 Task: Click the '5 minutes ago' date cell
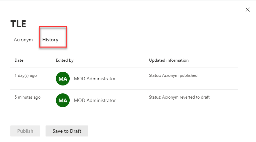point(27,97)
